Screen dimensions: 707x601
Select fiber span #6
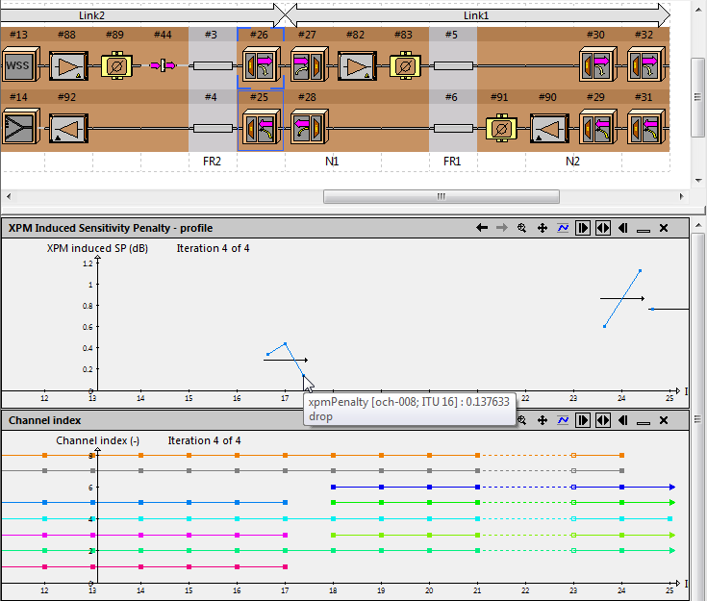click(453, 129)
